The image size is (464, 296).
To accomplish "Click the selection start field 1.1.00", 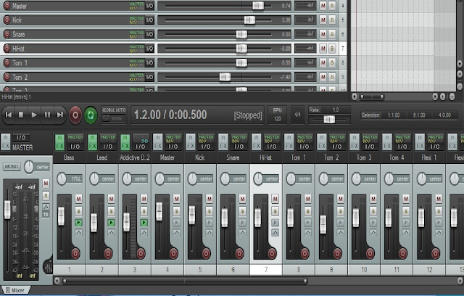I will pyautogui.click(x=394, y=115).
